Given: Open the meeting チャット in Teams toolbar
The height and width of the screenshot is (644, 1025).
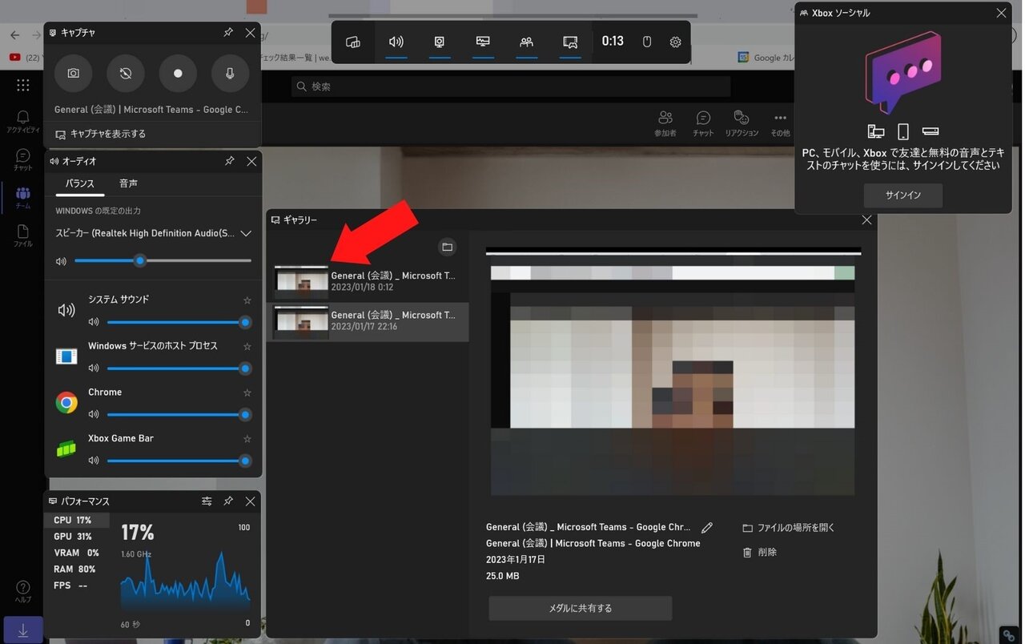Looking at the screenshot, I should click(703, 123).
